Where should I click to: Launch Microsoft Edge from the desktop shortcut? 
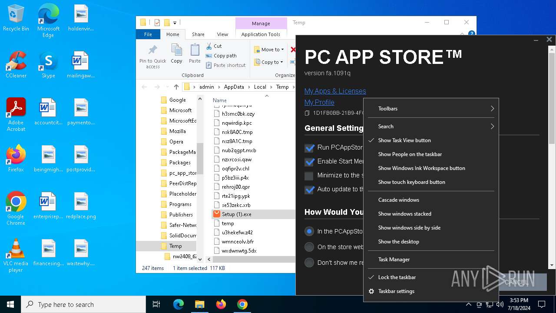point(48,21)
